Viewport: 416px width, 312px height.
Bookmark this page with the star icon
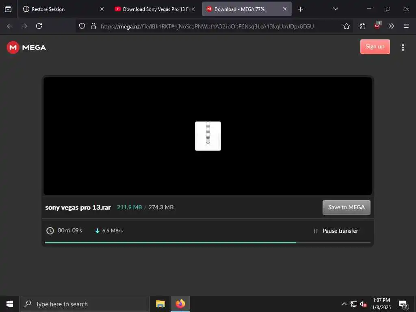point(346,26)
